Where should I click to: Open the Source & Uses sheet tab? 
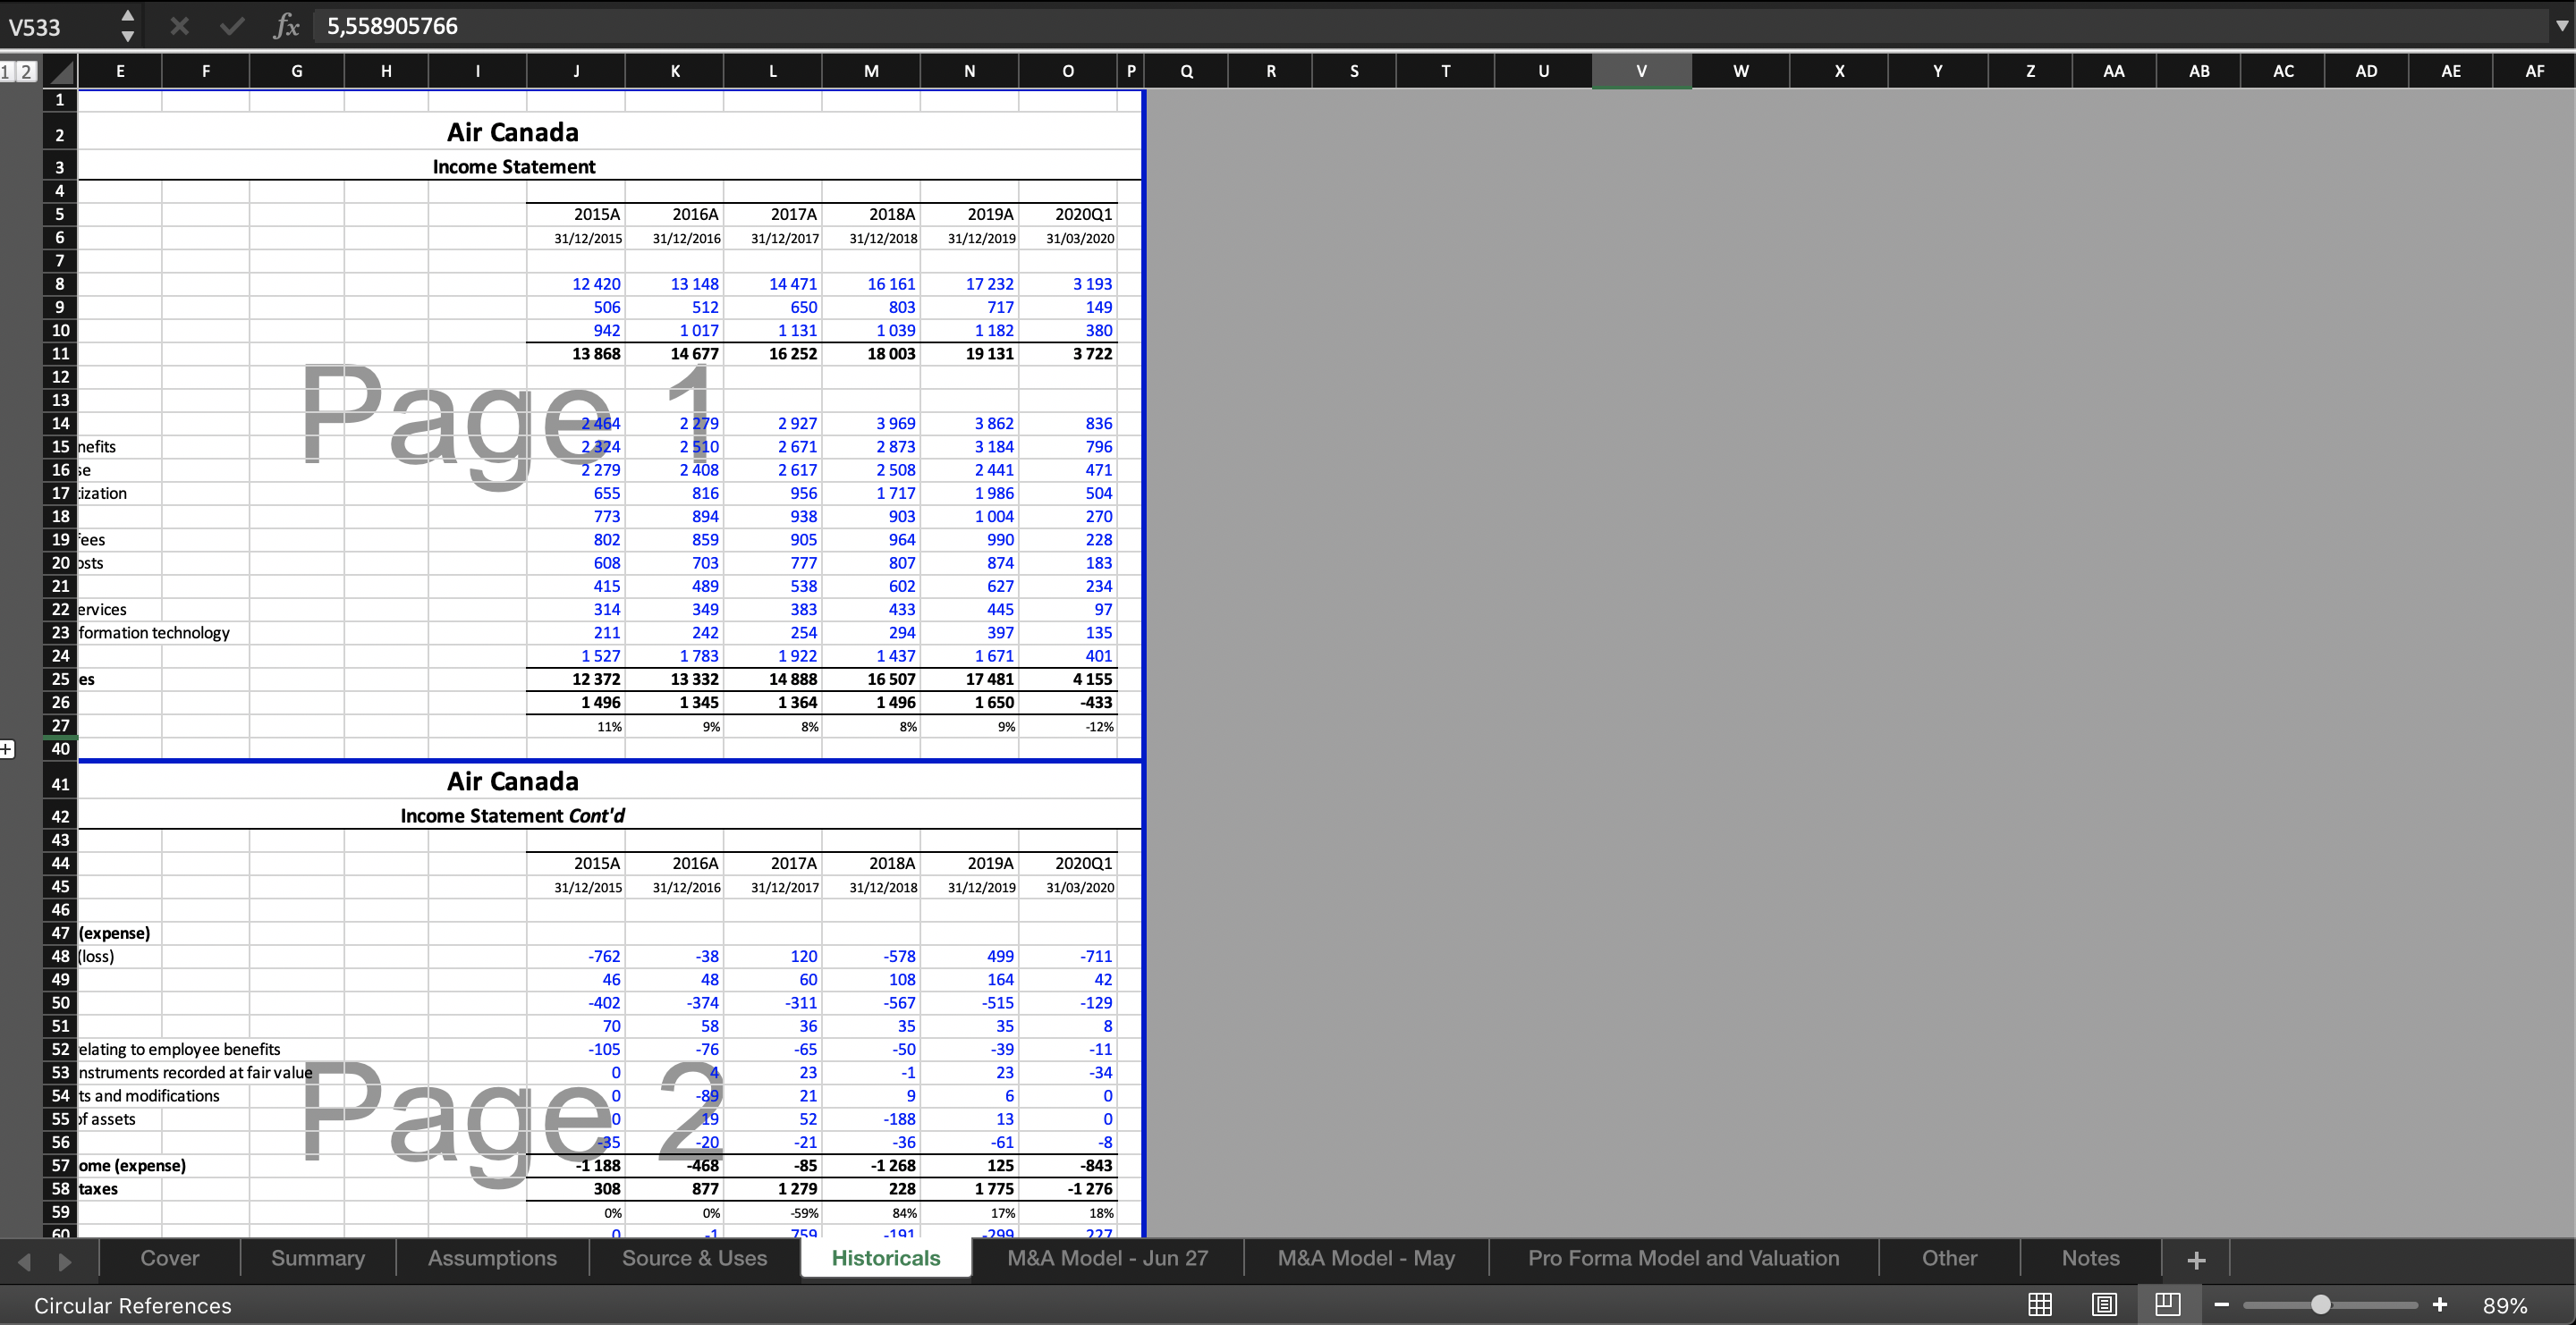[x=694, y=1258]
